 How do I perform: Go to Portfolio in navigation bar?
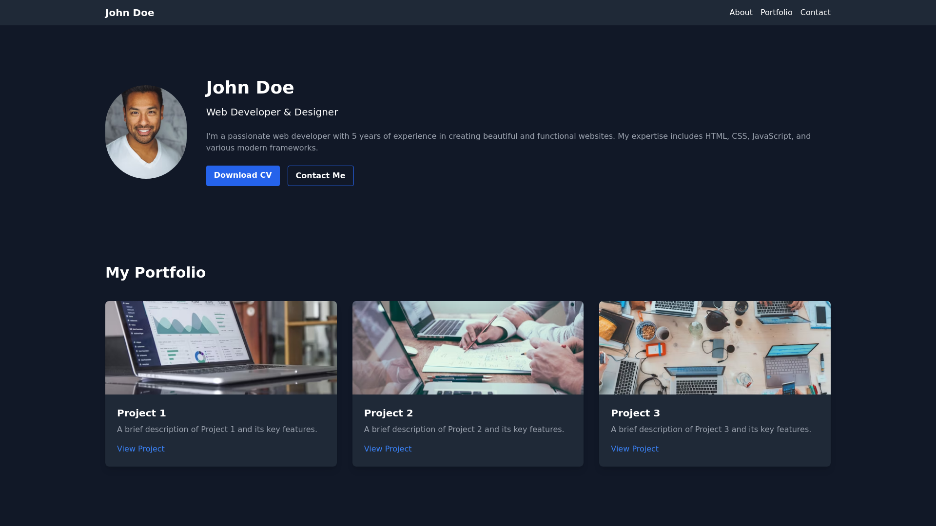[776, 13]
